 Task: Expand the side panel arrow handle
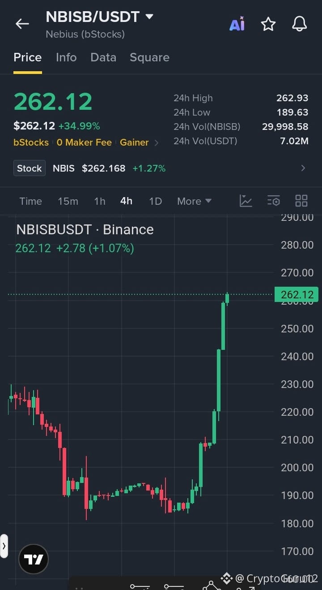(x=4, y=546)
